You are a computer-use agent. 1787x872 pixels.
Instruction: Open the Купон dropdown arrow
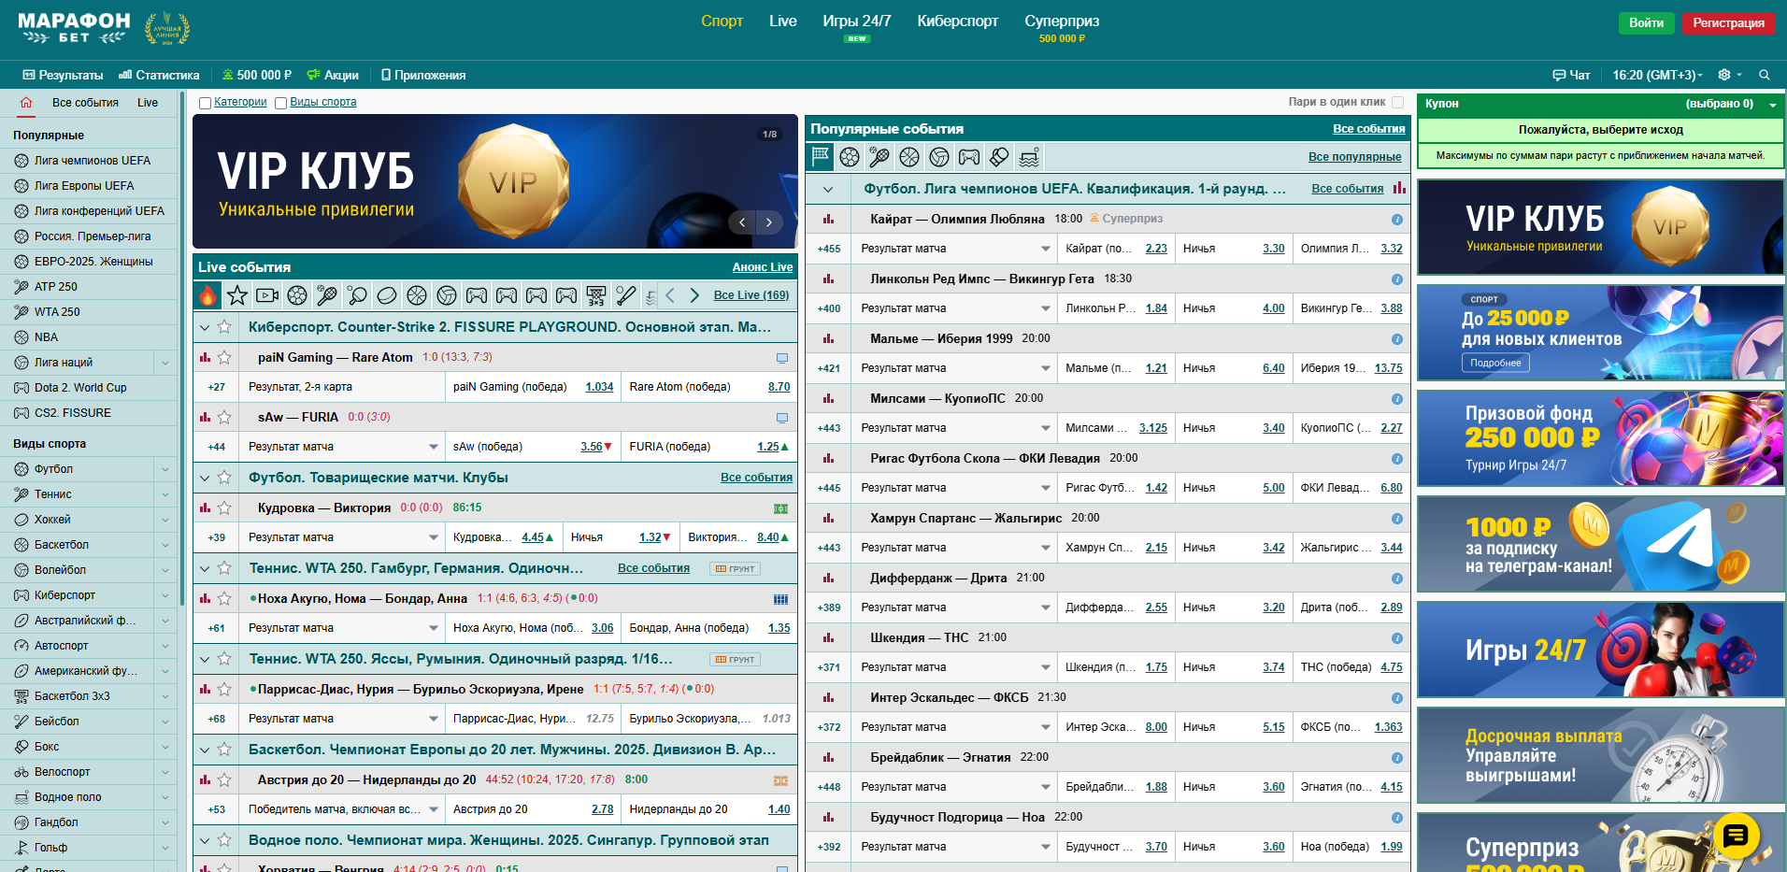click(x=1773, y=105)
